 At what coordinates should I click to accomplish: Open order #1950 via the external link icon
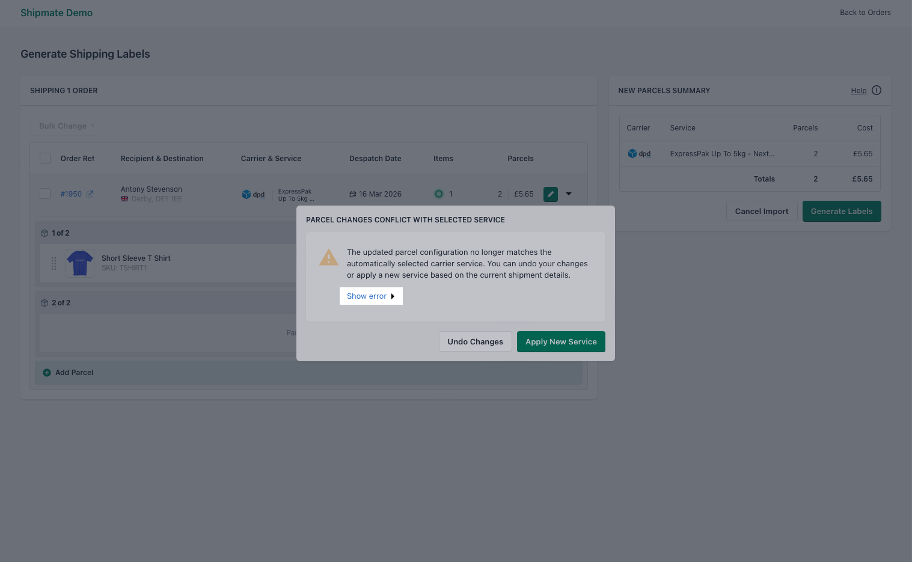91,194
